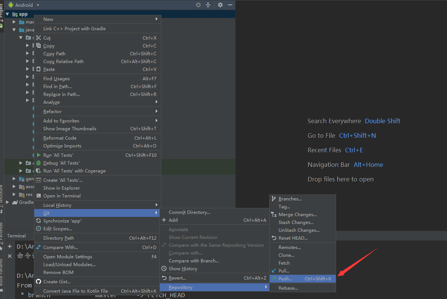
Task: Choose Commit Directory in Git submenu
Action: 214,212
